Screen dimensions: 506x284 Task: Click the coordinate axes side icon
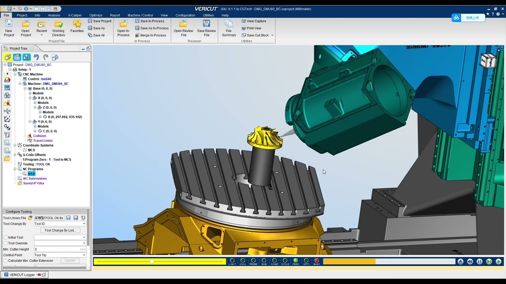pos(7,119)
